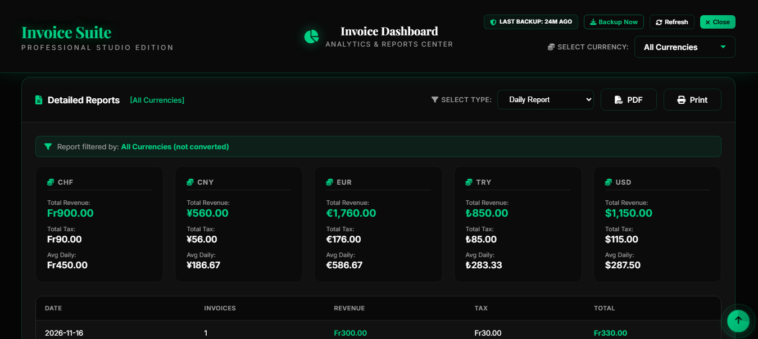The height and width of the screenshot is (339, 758).
Task: Open the Daily Report type dropdown
Action: (546, 99)
